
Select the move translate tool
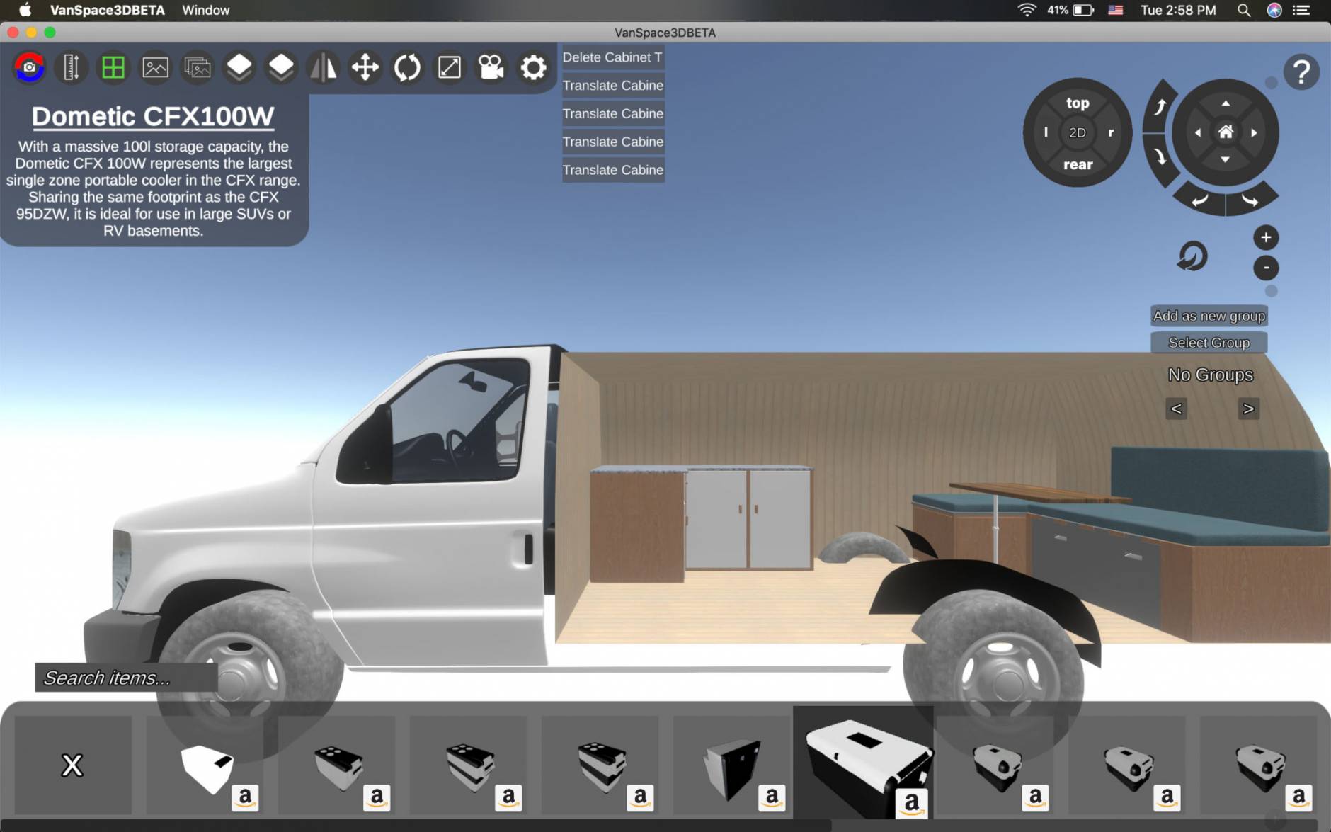coord(365,67)
